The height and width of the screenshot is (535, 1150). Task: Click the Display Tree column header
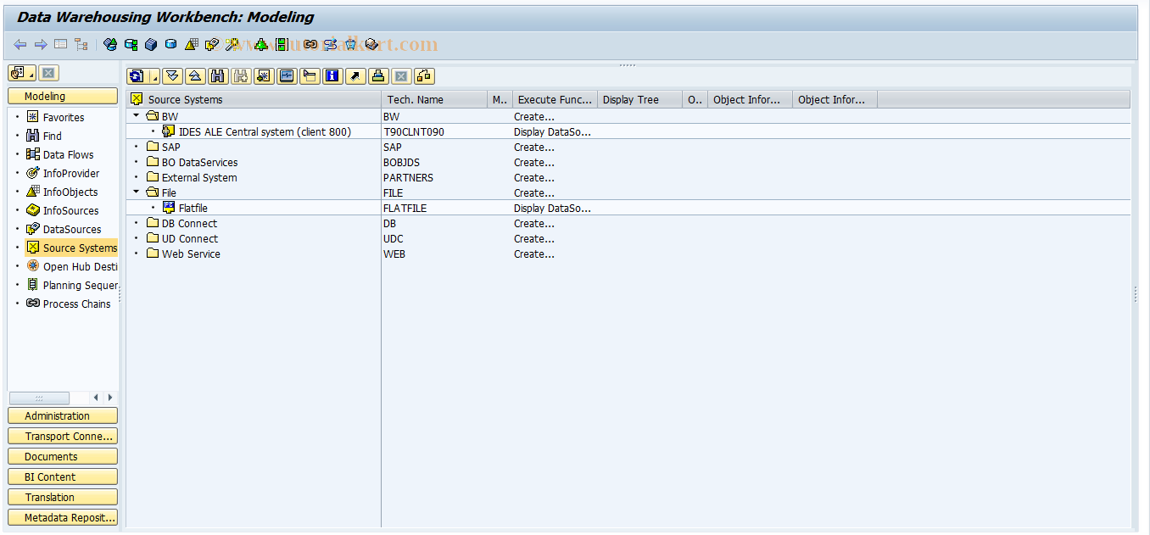639,99
